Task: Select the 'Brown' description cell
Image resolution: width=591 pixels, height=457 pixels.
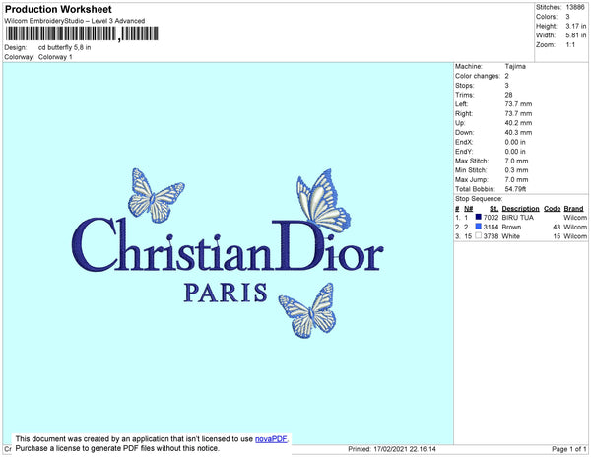Action: click(511, 227)
